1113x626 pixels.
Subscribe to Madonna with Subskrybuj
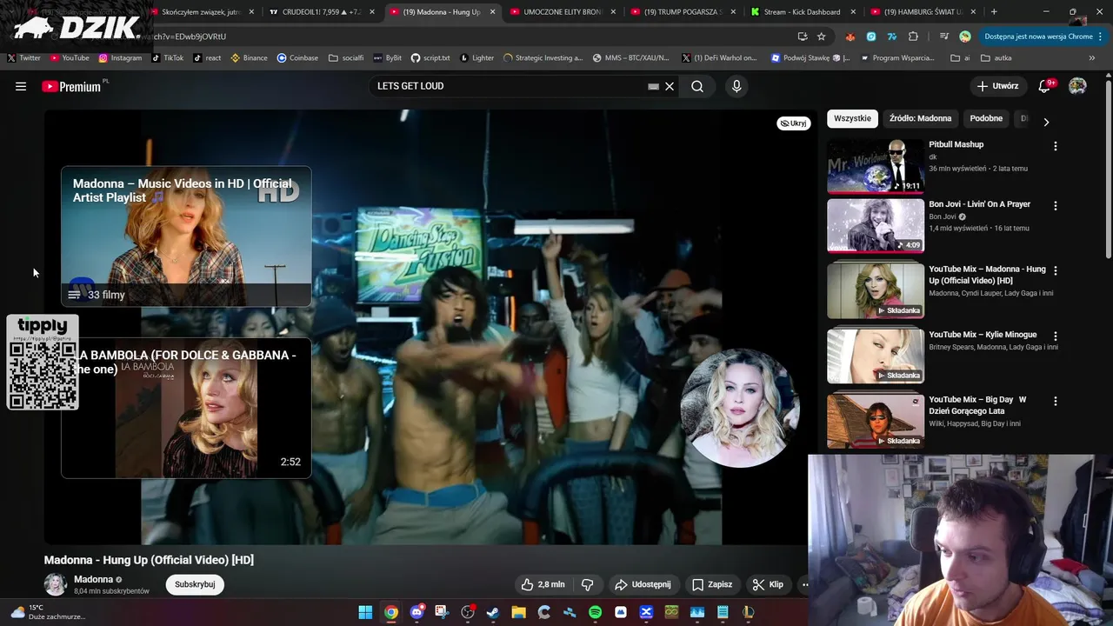tap(195, 584)
